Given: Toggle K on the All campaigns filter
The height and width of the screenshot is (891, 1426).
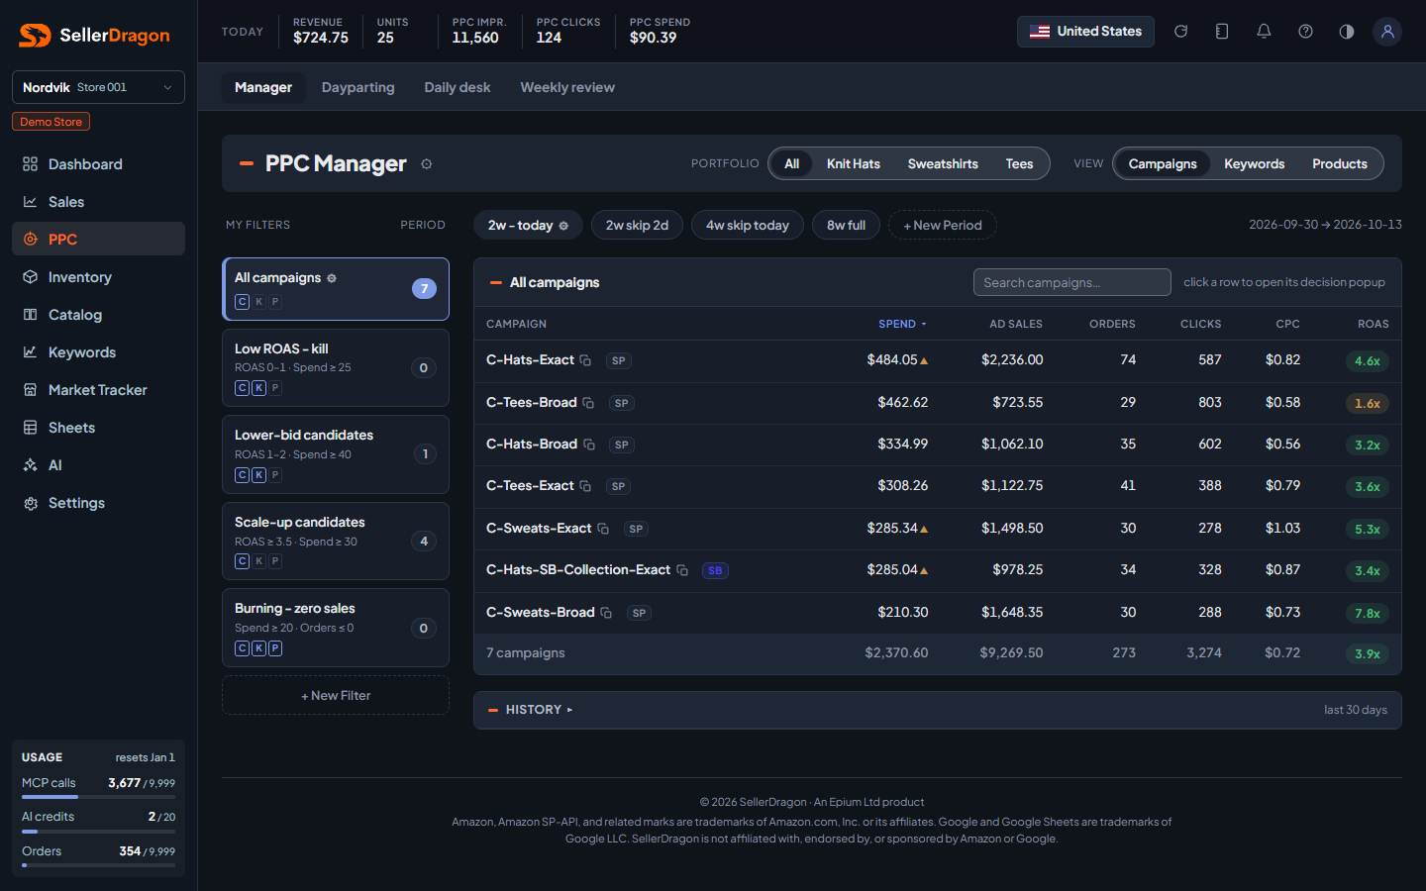Looking at the screenshot, I should 259,302.
